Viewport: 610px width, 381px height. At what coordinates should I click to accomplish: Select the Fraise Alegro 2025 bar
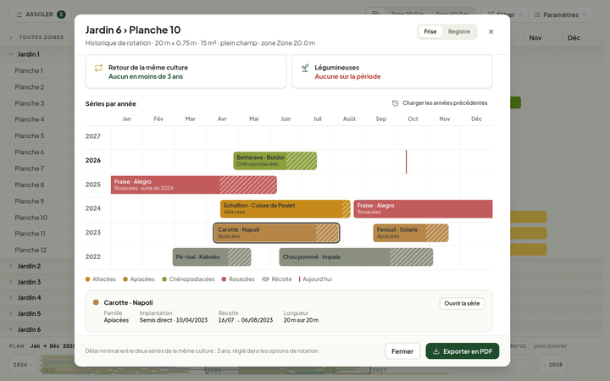pos(194,185)
